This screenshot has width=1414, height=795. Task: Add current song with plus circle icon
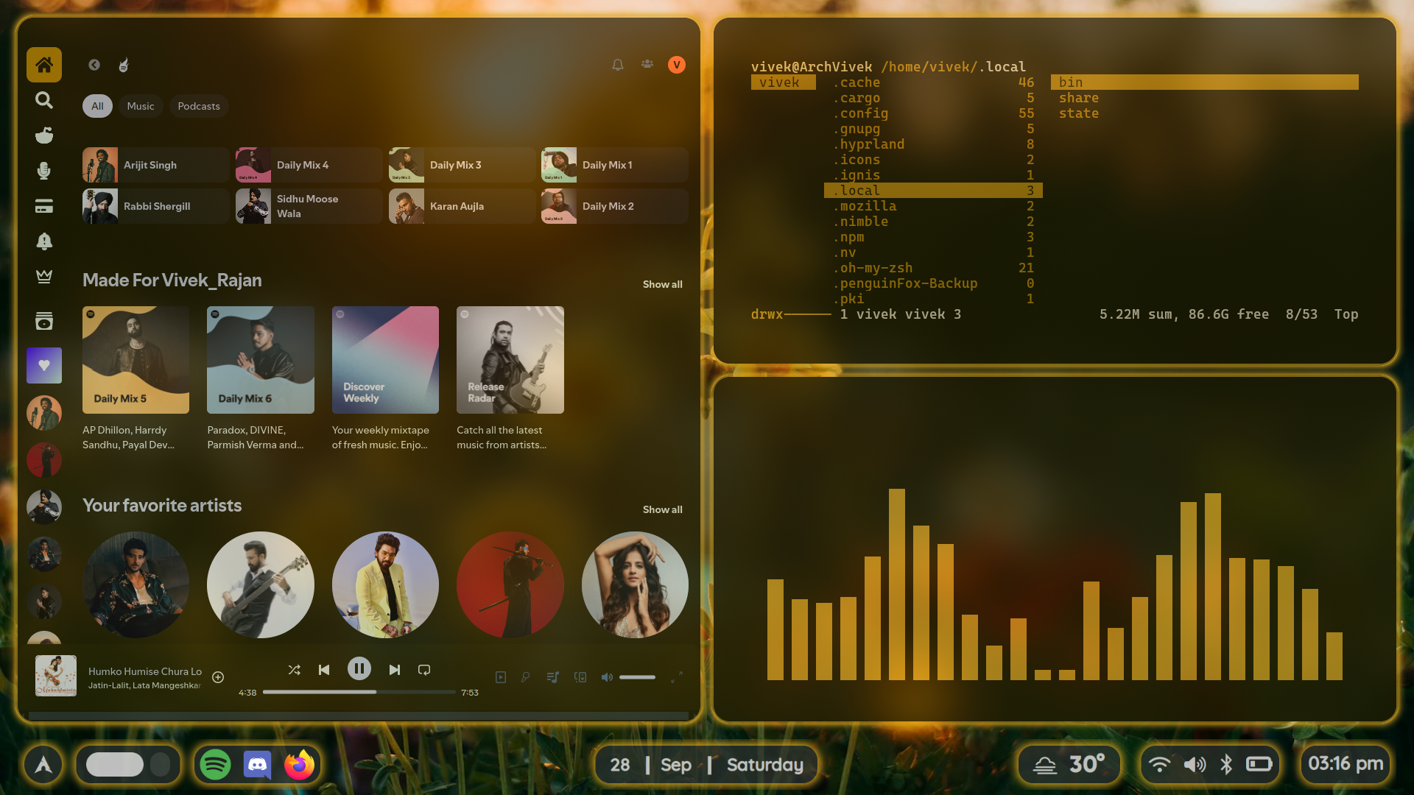[x=218, y=677]
